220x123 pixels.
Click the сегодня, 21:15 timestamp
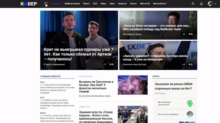[x=84, y=107]
